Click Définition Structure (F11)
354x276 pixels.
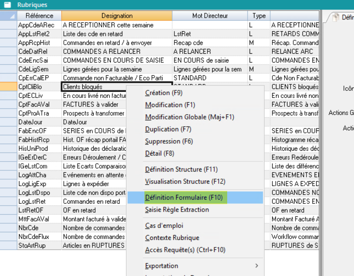click(x=181, y=169)
